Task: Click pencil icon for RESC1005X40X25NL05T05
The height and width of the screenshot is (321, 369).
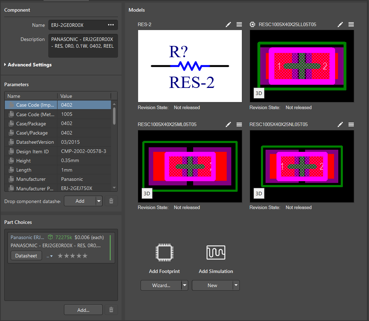Action: 340,124
